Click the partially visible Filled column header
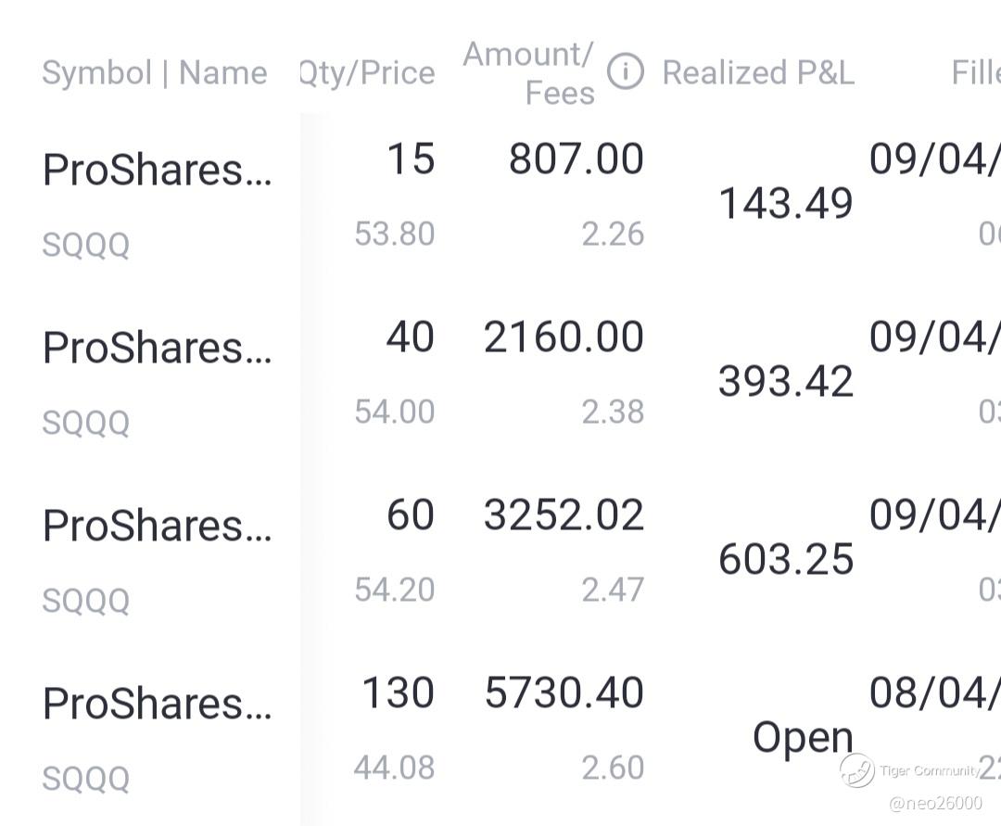 coord(975,72)
